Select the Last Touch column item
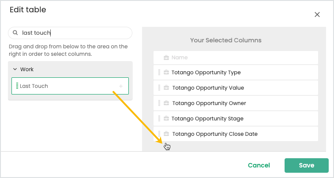The height and width of the screenshot is (178, 334). (x=70, y=86)
